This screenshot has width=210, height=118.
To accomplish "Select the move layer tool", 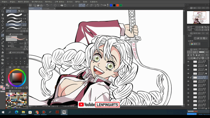I will pos(3,22).
